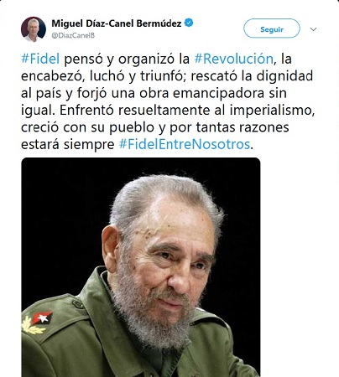Open the Miguel Díaz-Canel Bermúdez profile name
This screenshot has width=339, height=377.
click(117, 23)
